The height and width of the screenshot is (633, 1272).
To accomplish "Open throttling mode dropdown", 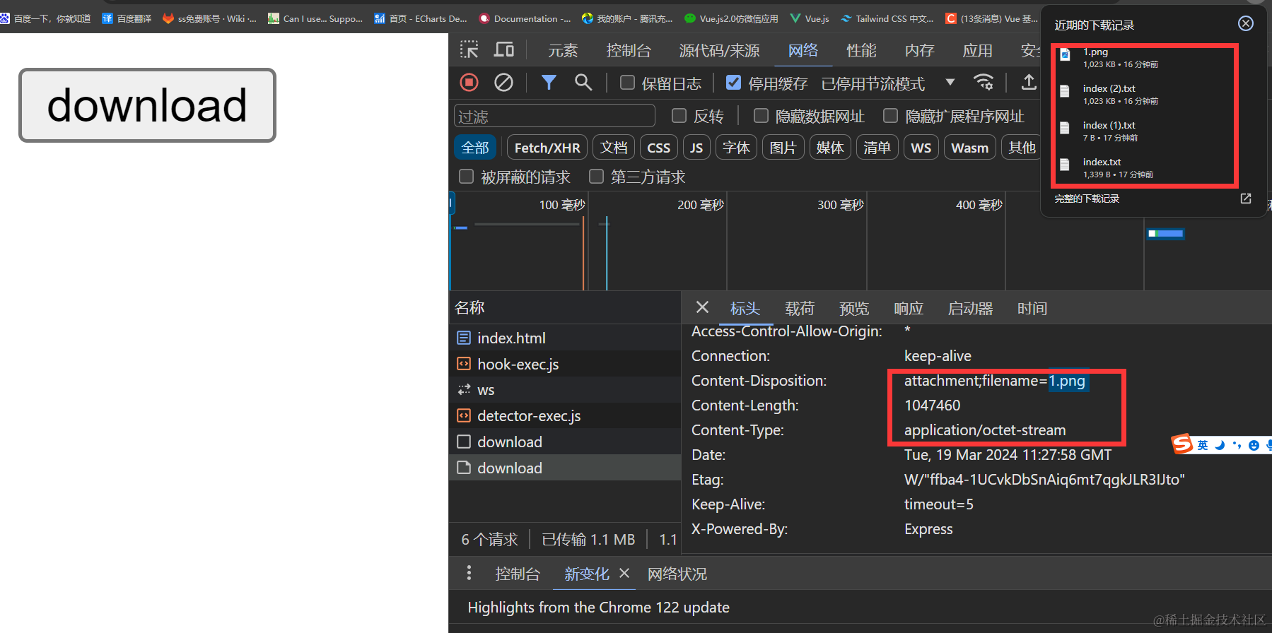I will pos(889,83).
